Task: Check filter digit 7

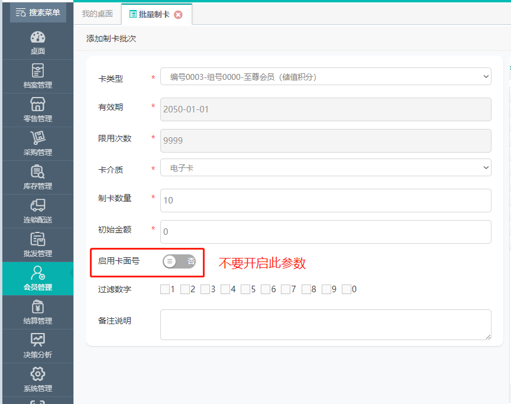Action: (x=286, y=289)
